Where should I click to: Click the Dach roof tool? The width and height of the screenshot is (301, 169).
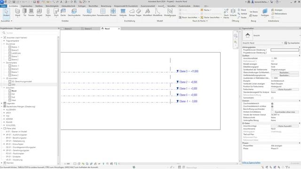pos(56,13)
